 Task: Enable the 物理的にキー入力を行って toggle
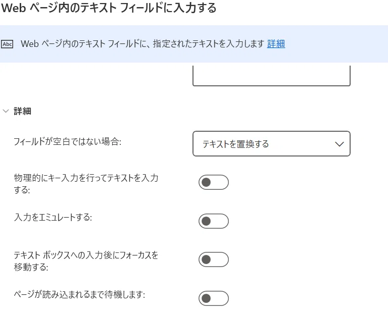214,182
